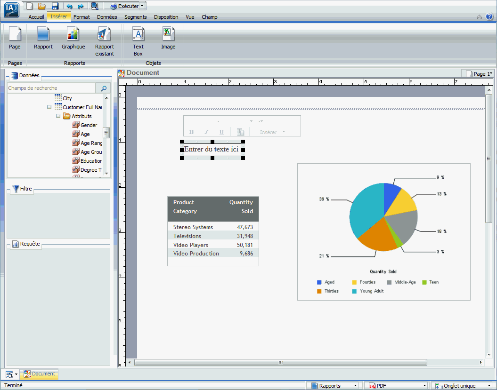Create a new document from quick toolbar
Viewport: 497px width, 390px height.
coord(30,6)
